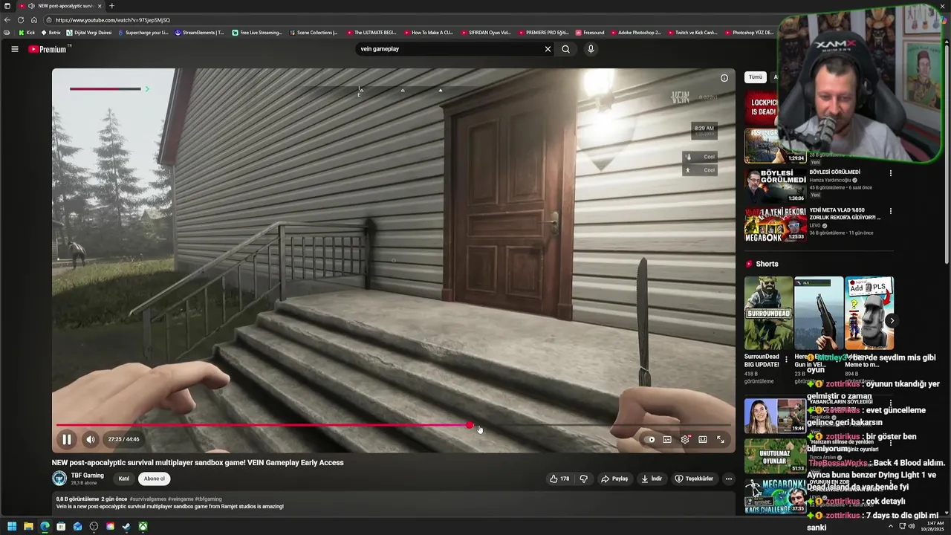
Task: Toggle subtitles in the video player
Action: point(667,439)
